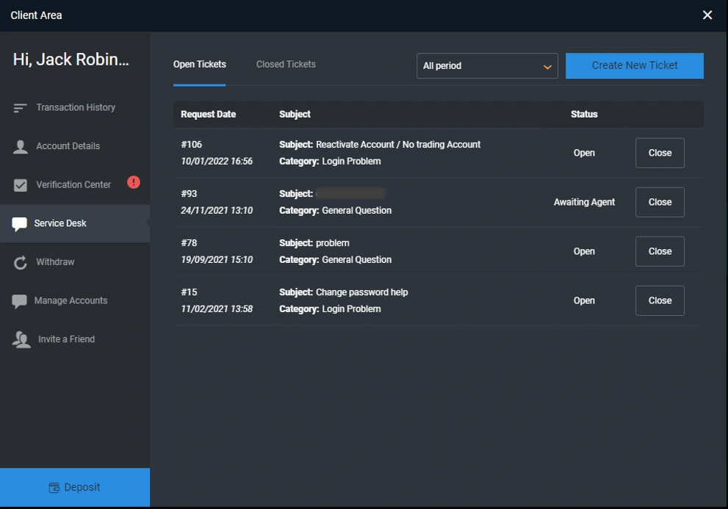
Task: Select the Service Desk menu item
Action: click(75, 223)
